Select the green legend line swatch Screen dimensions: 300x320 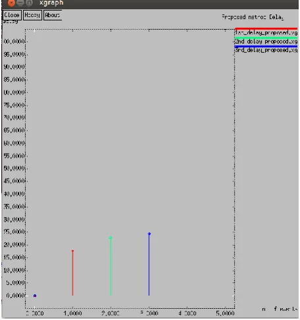click(x=266, y=38)
